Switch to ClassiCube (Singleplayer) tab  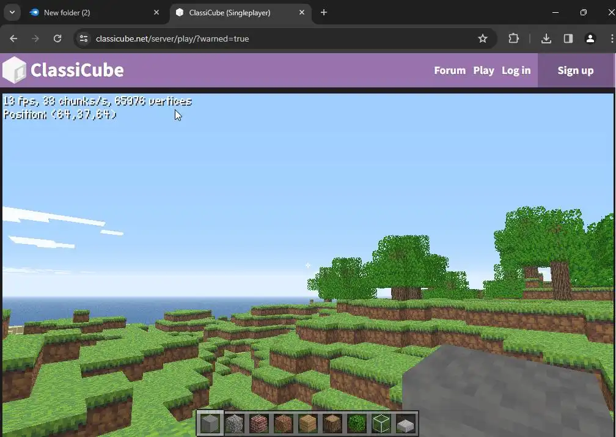click(x=240, y=13)
